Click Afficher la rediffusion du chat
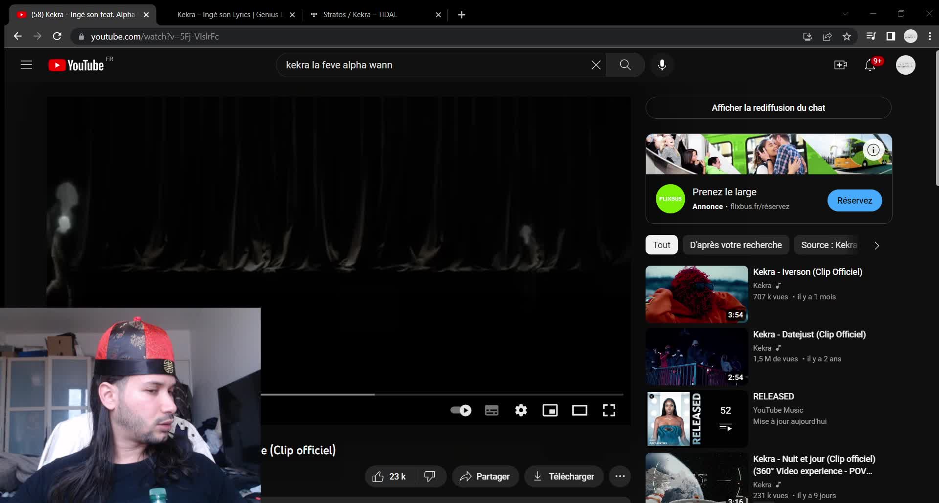939x503 pixels. click(768, 107)
